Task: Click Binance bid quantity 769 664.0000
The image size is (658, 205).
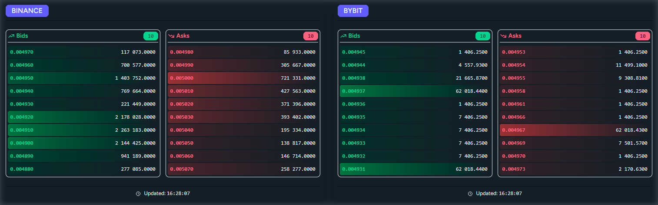Action: [x=138, y=91]
